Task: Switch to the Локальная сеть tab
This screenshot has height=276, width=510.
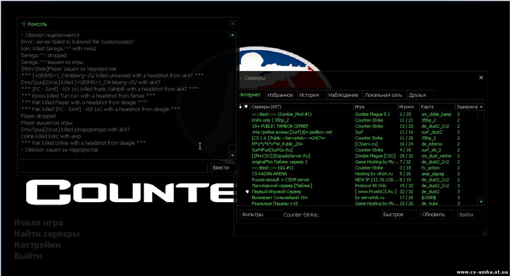Action: click(384, 95)
